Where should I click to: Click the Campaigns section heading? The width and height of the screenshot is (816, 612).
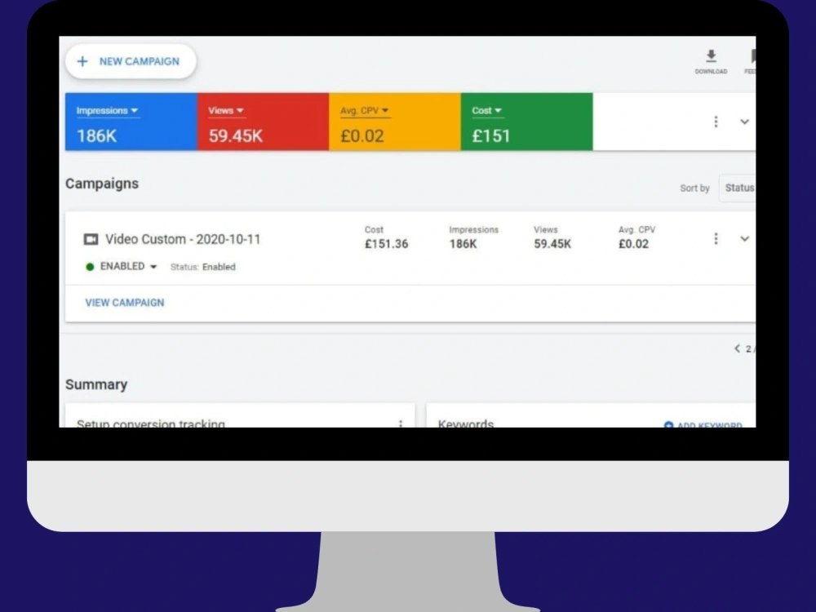(102, 184)
